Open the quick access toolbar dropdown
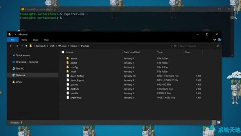Screen dimensions: 241x136 click(15, 35)
